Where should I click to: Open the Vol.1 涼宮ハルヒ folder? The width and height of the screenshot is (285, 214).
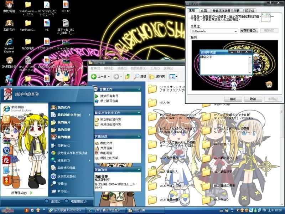coord(219,144)
